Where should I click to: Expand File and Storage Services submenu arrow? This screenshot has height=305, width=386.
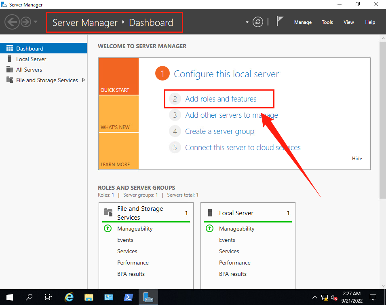point(84,80)
